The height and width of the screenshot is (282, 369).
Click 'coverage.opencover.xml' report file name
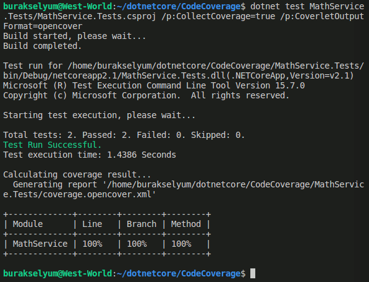pos(96,194)
